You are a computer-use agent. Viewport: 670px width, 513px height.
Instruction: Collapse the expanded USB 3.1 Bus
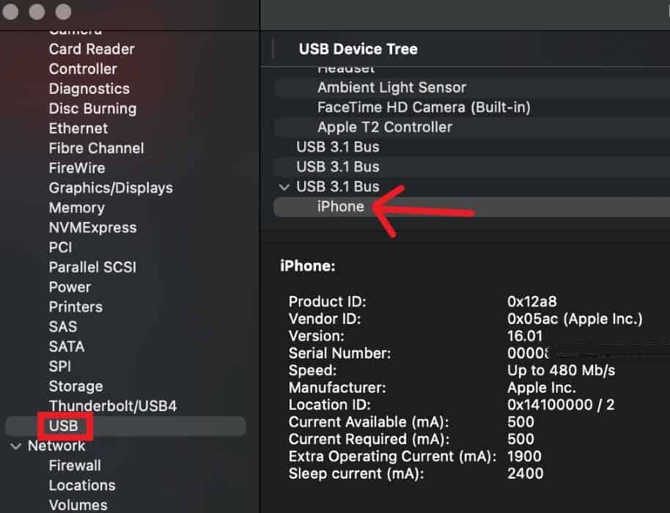[285, 187]
